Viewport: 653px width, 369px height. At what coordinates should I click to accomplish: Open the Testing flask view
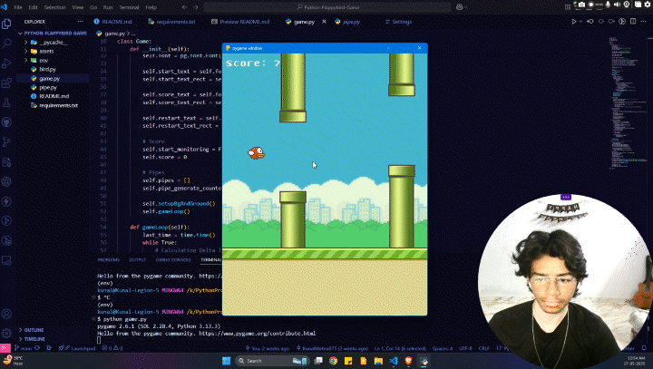pyautogui.click(x=6, y=102)
